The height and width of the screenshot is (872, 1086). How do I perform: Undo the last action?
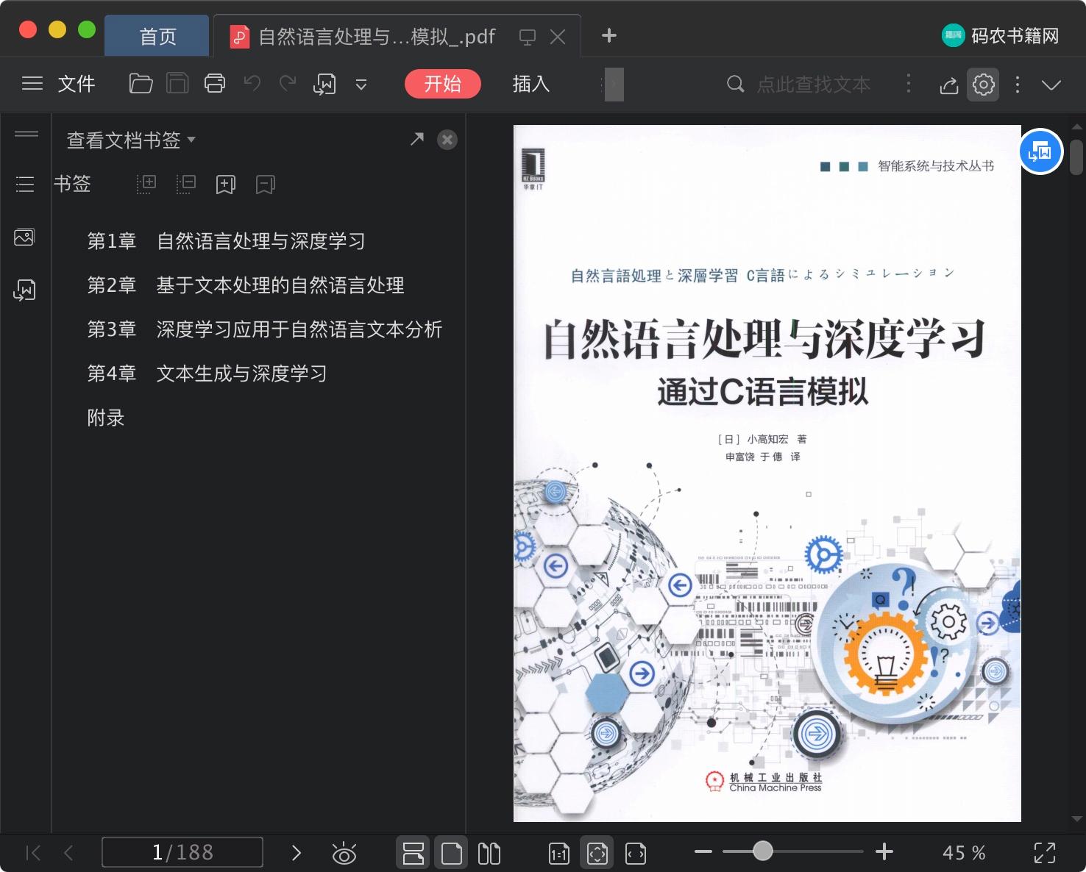252,84
